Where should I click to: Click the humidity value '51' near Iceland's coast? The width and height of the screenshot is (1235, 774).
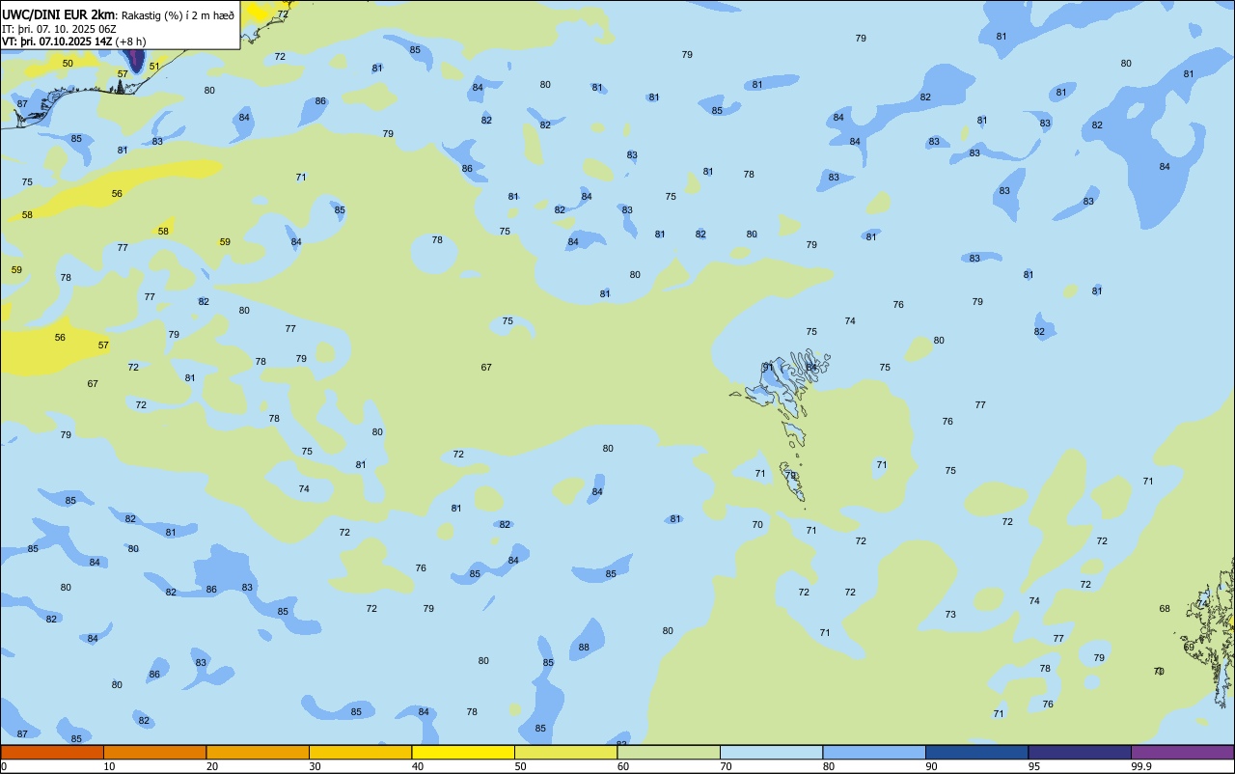(x=154, y=67)
